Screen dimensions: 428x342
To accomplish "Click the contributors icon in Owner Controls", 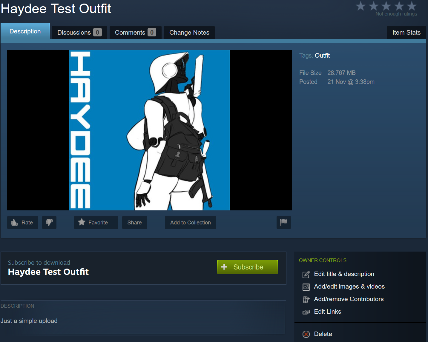I will pos(306,299).
